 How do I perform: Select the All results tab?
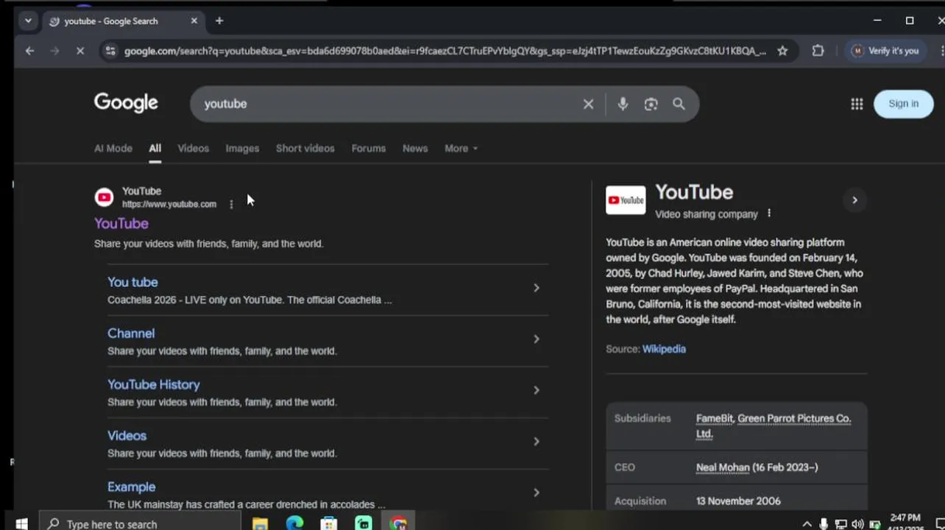(155, 148)
